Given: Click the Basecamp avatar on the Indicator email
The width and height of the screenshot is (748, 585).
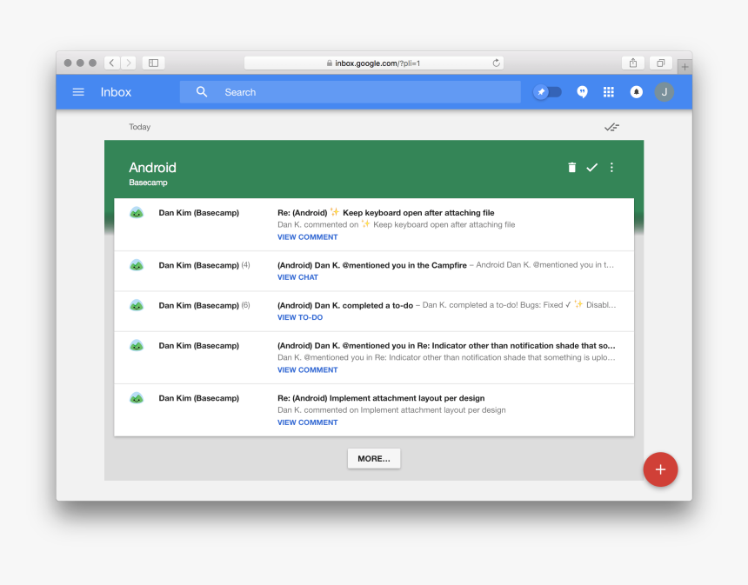Looking at the screenshot, I should coord(137,345).
